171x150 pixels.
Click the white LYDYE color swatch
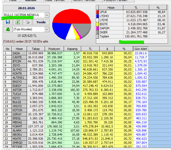coord(97,20)
